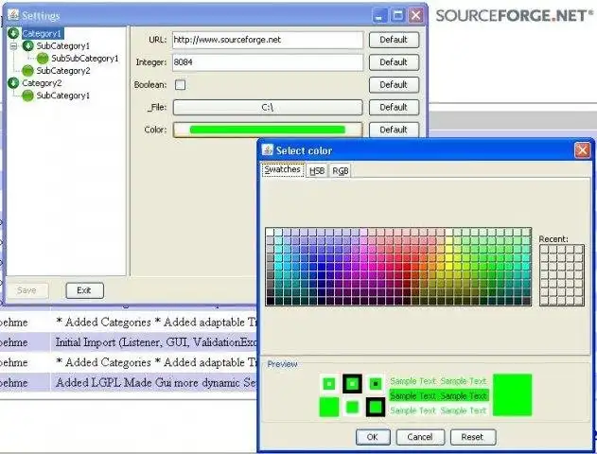Switch to the HSB tab
This screenshot has height=454, width=597.
click(x=317, y=171)
